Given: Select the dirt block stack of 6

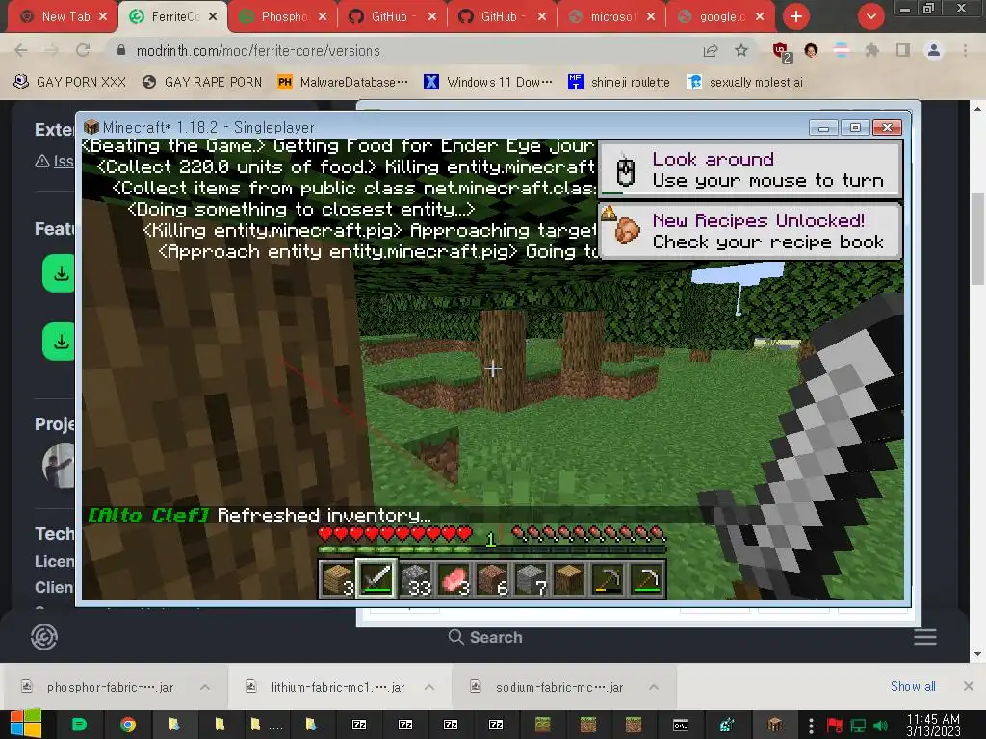Looking at the screenshot, I should (492, 578).
